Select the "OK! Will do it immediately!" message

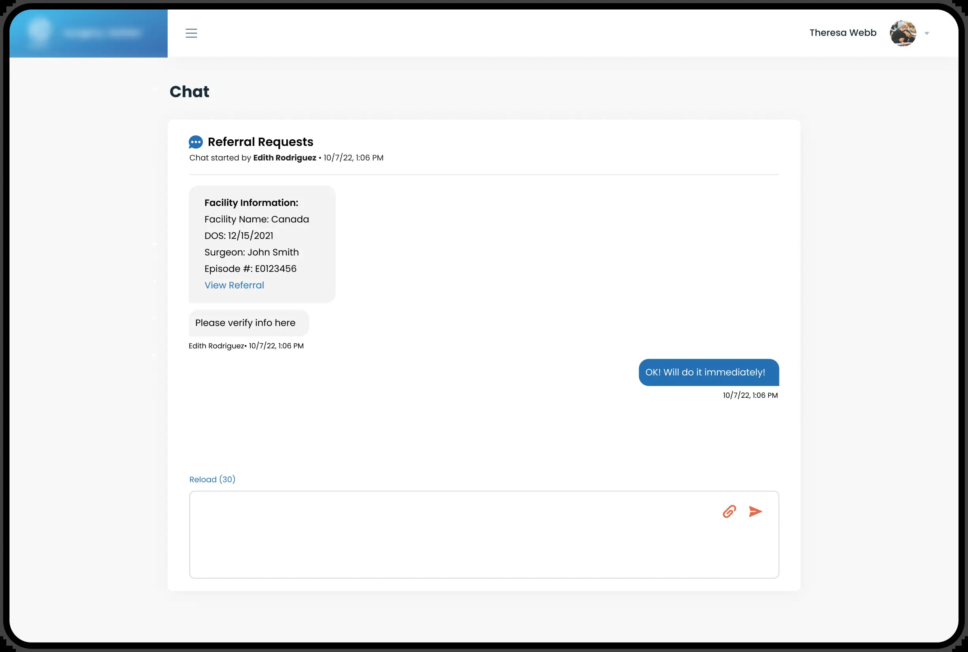(709, 373)
